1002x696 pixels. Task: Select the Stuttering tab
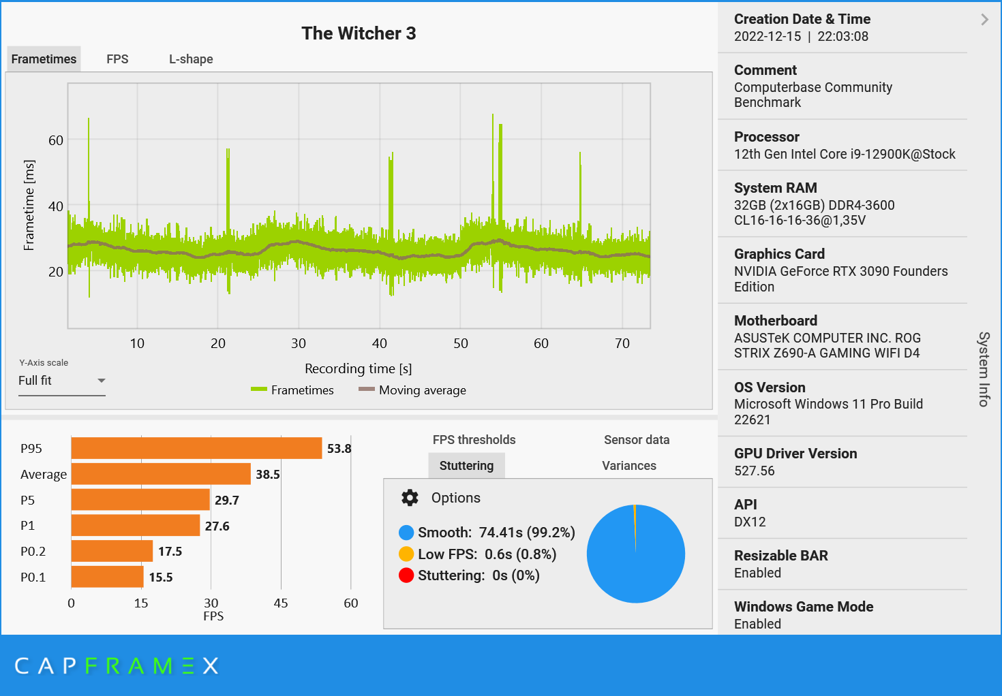coord(466,465)
